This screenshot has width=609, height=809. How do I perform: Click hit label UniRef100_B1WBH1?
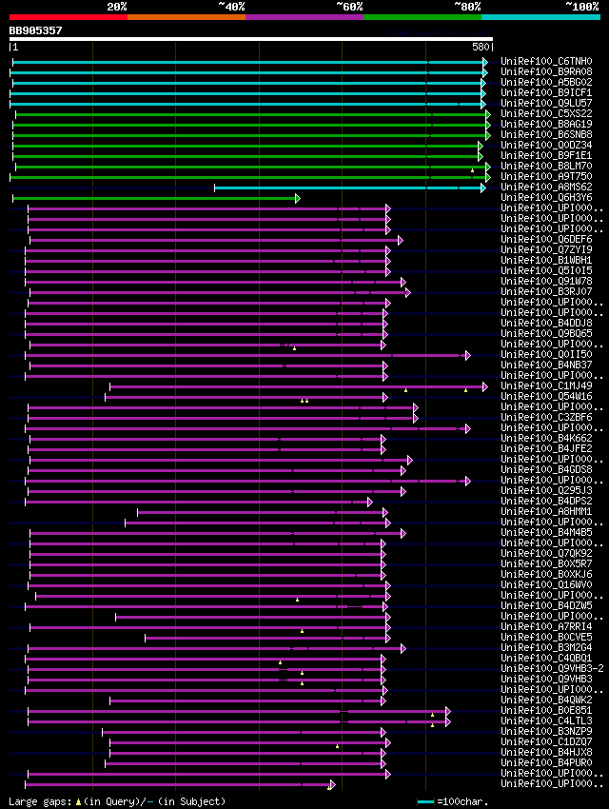click(x=546, y=261)
